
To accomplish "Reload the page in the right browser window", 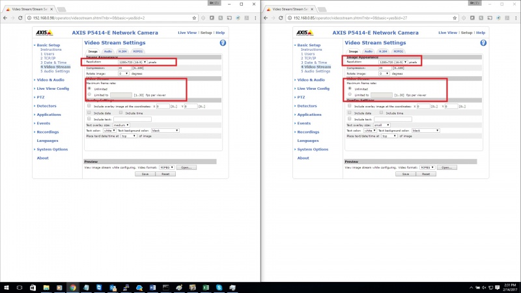I will (281, 18).
